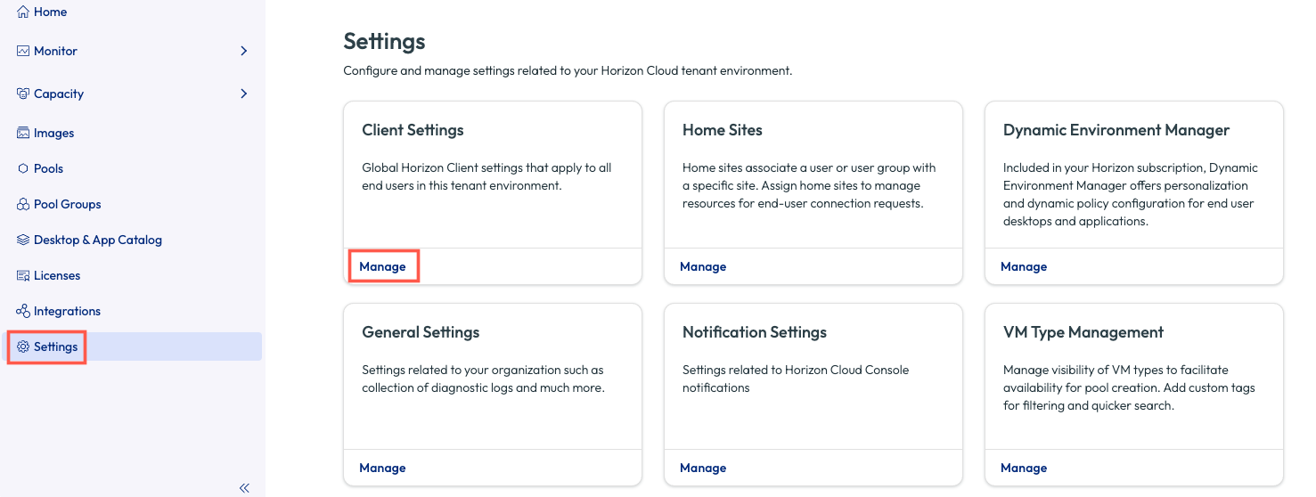Click the Pools hexagon icon

pos(23,169)
